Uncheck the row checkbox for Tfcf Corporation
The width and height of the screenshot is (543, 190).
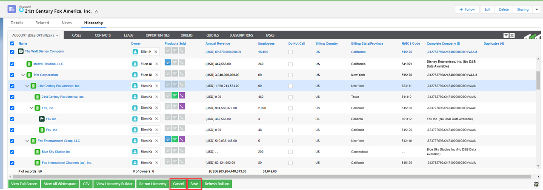[x=12, y=75]
